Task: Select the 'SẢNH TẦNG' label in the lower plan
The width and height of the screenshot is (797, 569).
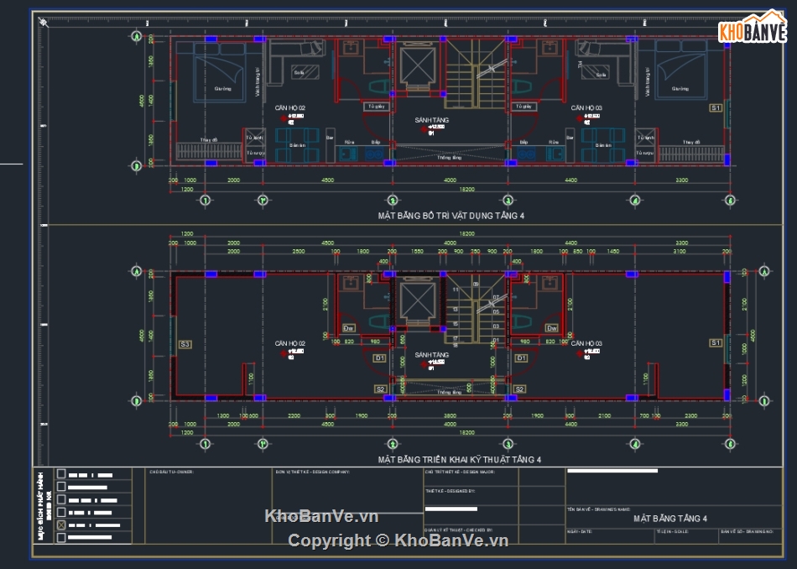Action: (x=432, y=355)
